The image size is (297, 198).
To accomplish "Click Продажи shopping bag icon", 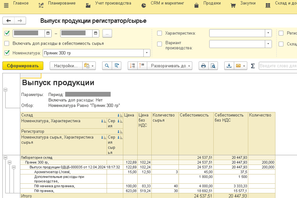I will (x=197, y=5).
